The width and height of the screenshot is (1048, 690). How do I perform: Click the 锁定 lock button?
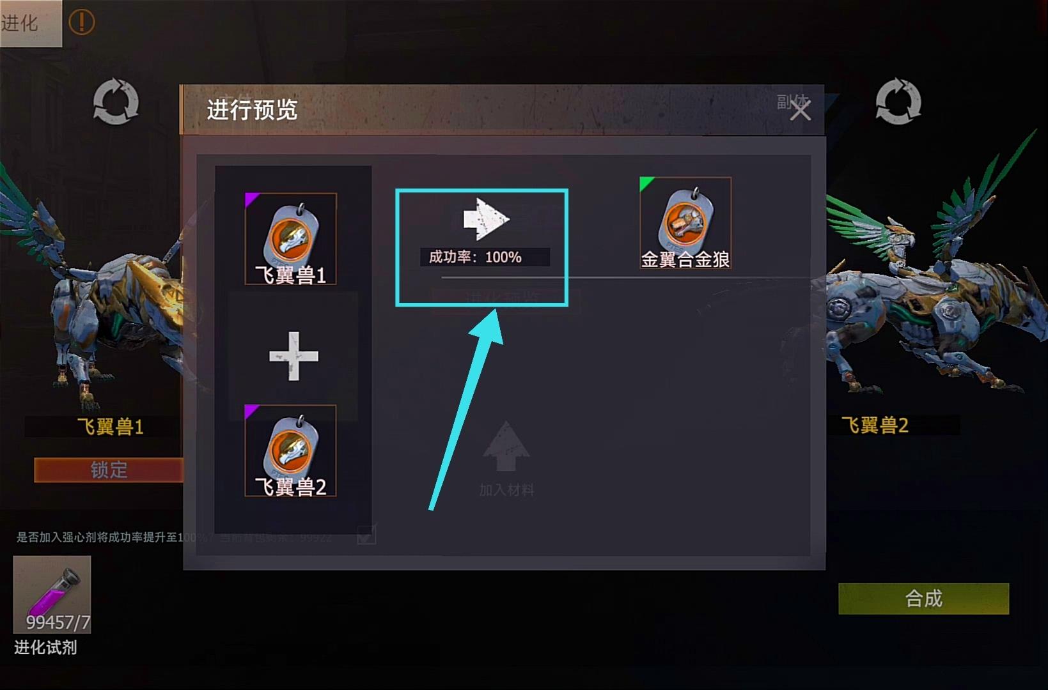coord(109,470)
